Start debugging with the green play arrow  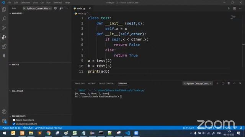click(x=24, y=8)
